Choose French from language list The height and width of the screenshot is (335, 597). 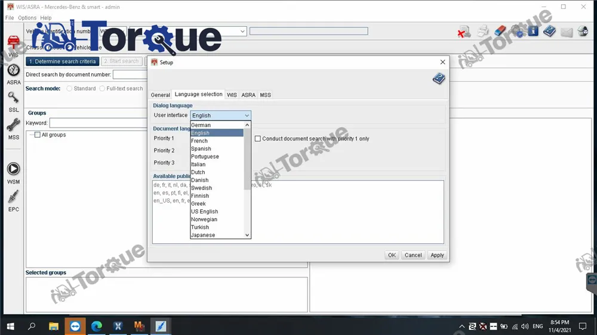coord(217,141)
